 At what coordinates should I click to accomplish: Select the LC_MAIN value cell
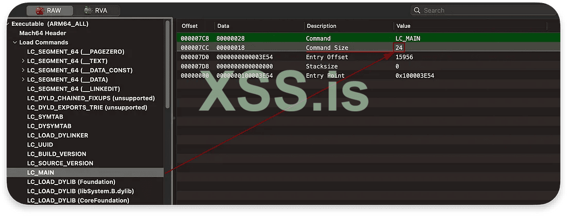(x=408, y=38)
